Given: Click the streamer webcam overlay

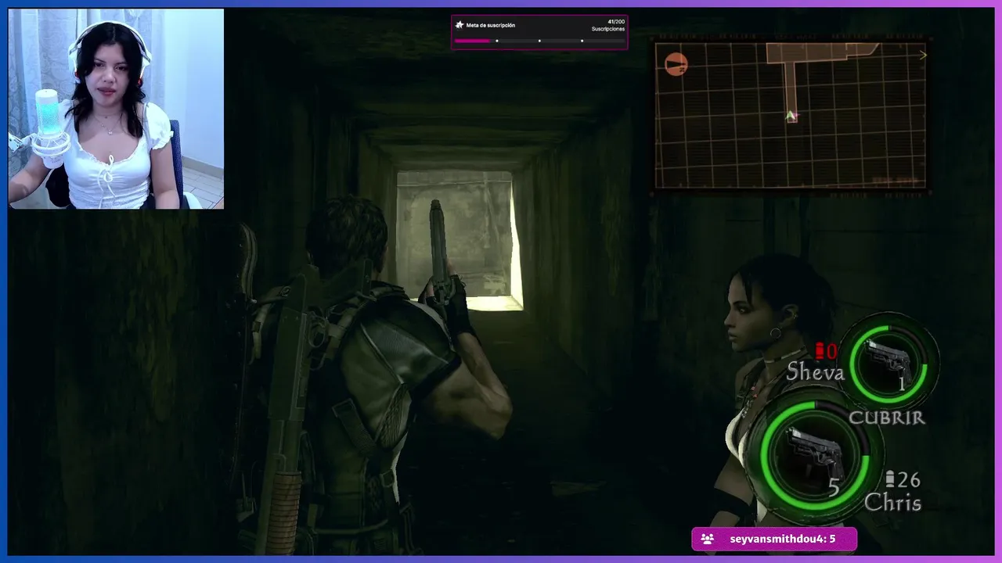Looking at the screenshot, I should tap(116, 109).
